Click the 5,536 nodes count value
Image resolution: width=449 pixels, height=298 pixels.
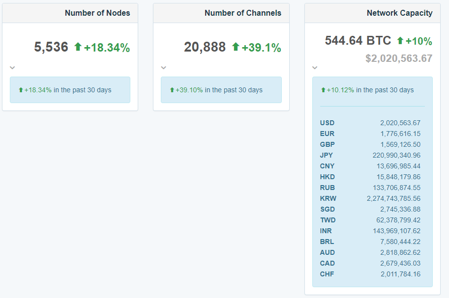[x=51, y=47]
